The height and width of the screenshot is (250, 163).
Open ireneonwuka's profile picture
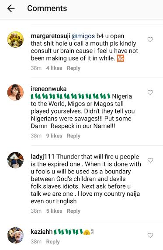click(x=15, y=92)
